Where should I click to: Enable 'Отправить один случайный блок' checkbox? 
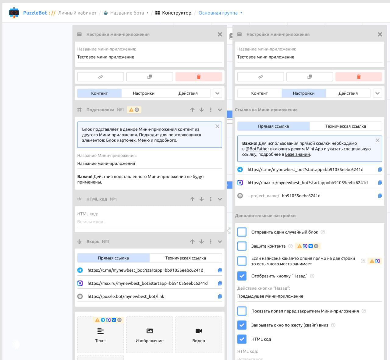(x=242, y=232)
